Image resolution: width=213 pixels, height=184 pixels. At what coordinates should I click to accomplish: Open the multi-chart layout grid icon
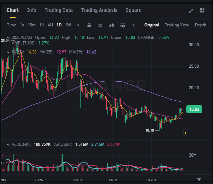pos(202,10)
